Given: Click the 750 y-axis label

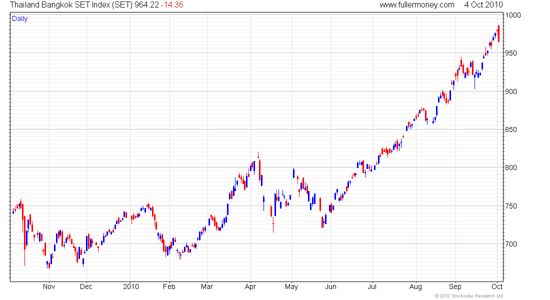Looking at the screenshot, I should (511, 206).
